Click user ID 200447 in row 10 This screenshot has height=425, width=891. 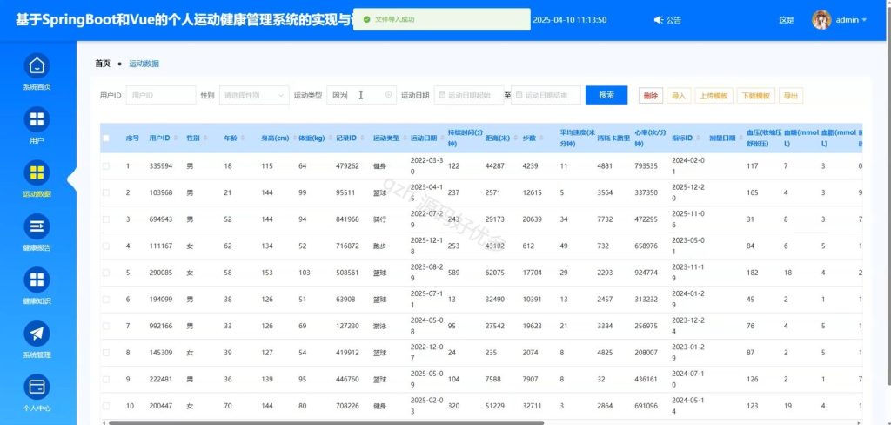pos(161,406)
